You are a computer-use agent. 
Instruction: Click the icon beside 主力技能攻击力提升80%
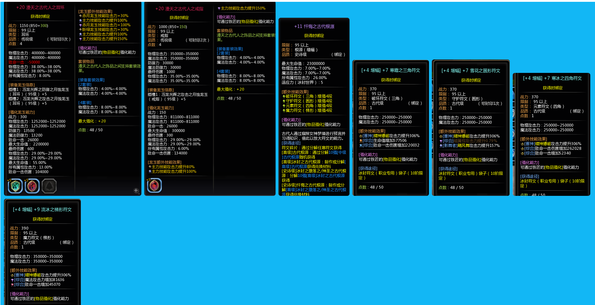tap(149, 167)
